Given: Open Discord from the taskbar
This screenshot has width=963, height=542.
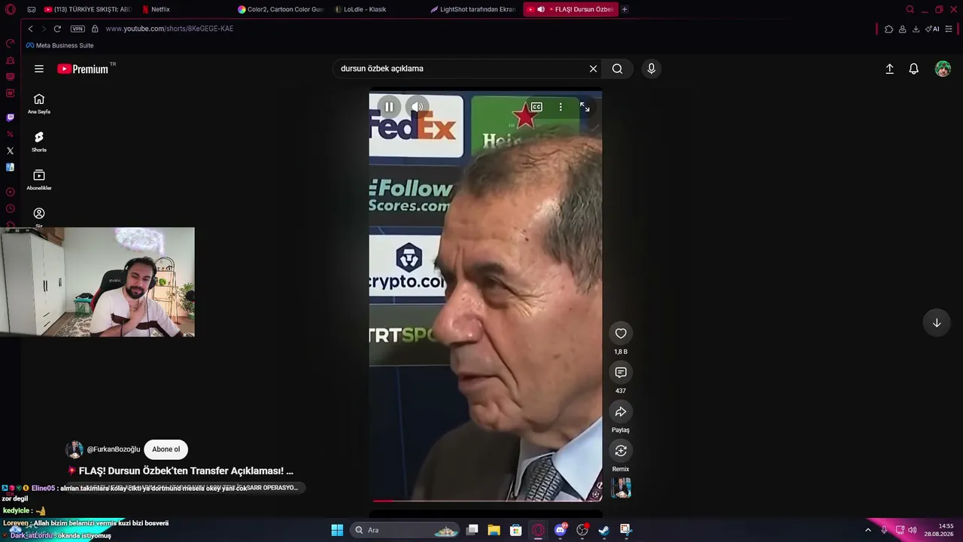Looking at the screenshot, I should (560, 530).
